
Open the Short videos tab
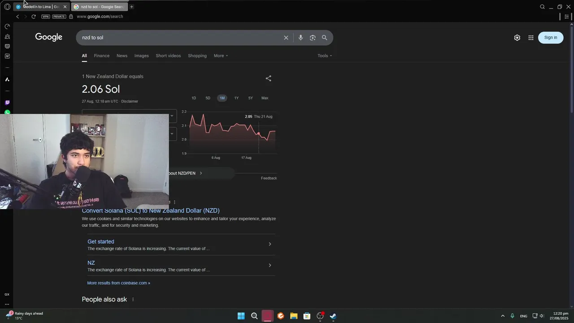tap(168, 56)
